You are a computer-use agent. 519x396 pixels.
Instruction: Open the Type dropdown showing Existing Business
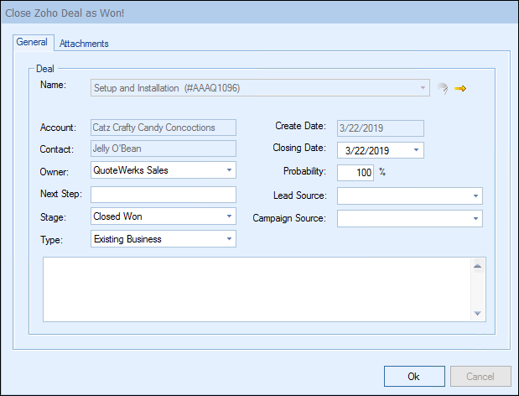(x=229, y=239)
